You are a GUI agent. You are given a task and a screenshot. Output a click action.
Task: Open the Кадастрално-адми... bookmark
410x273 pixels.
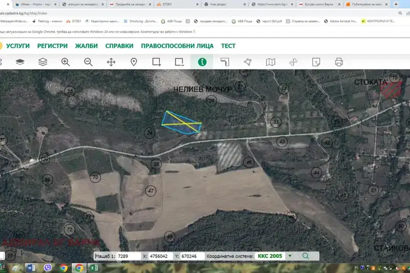pyautogui.click(x=102, y=21)
